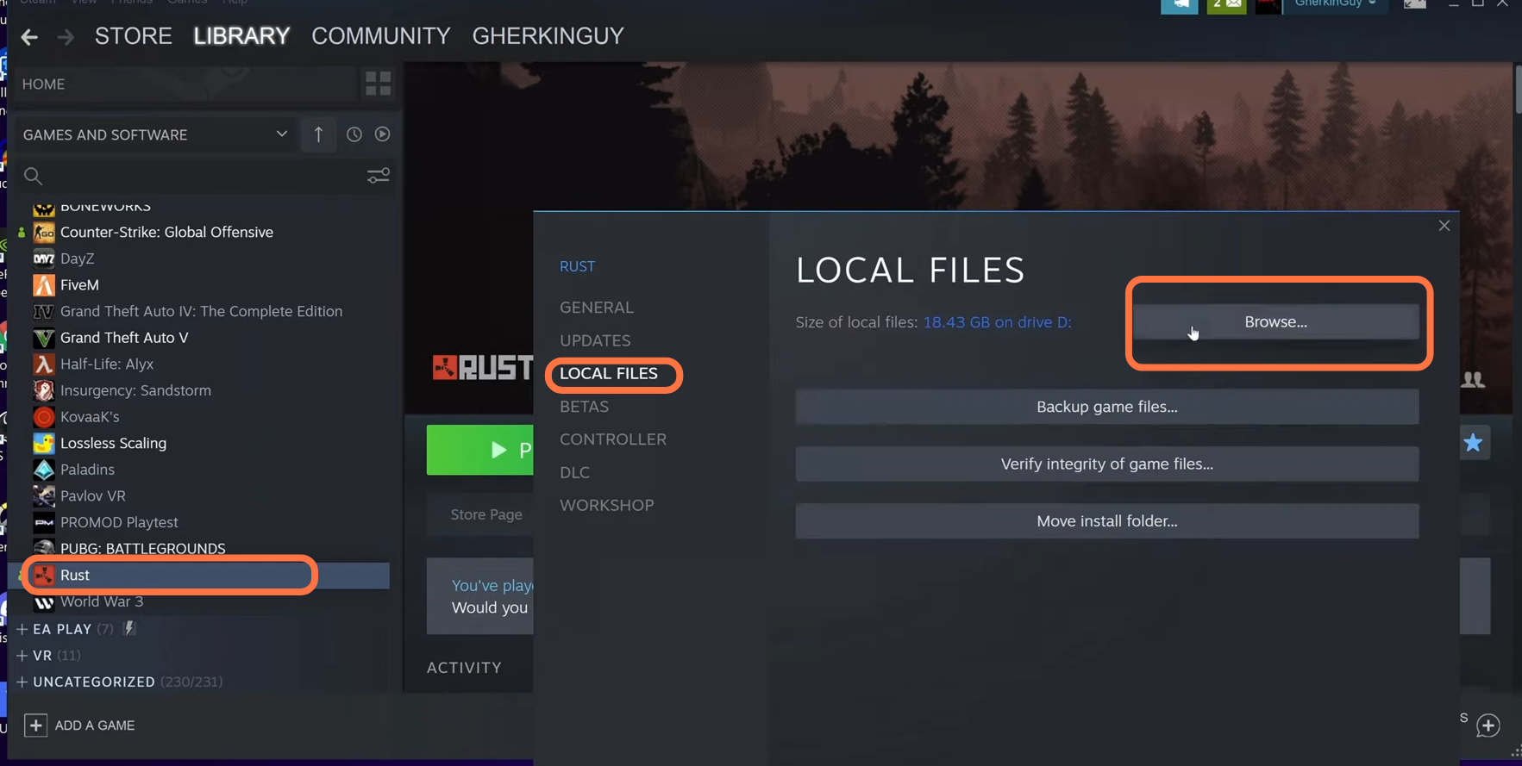Open Counter-Strike: Global Offensive game icon
The height and width of the screenshot is (766, 1522).
click(43, 233)
